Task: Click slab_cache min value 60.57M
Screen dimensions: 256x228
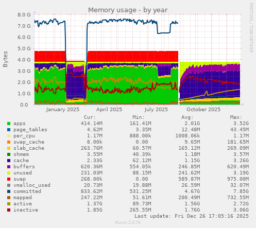Action: tap(142, 148)
